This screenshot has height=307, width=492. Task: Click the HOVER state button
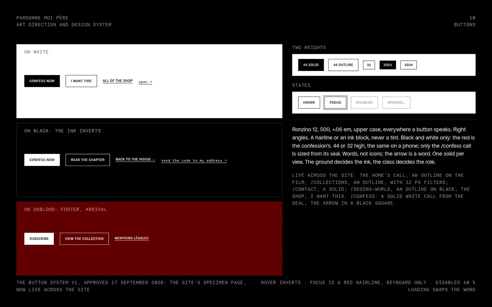coord(309,103)
